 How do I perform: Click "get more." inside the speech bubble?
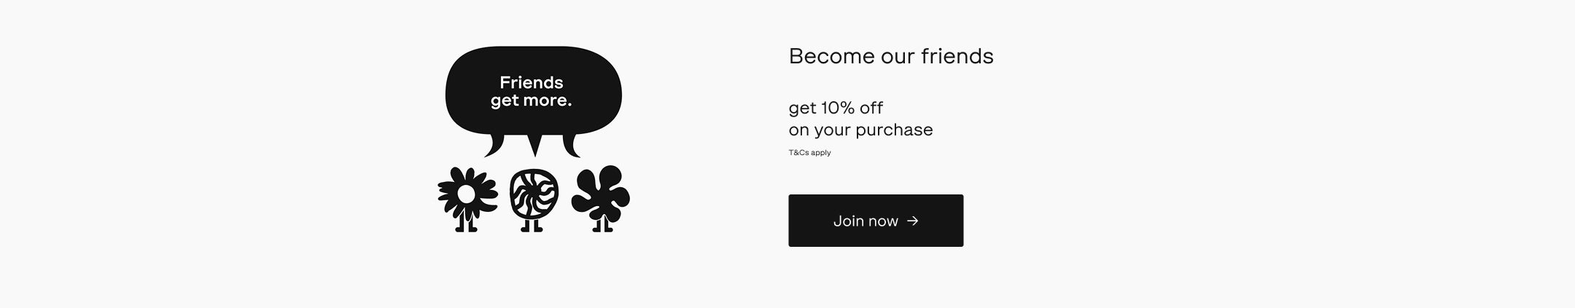[531, 100]
